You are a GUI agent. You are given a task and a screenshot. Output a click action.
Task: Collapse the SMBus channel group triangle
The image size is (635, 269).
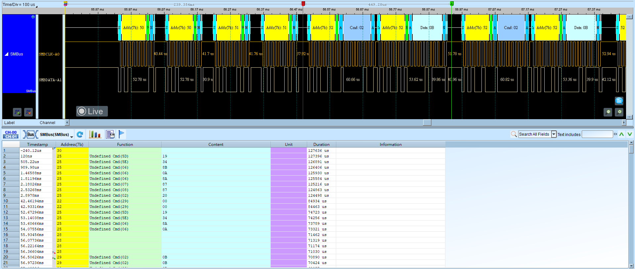(6, 54)
